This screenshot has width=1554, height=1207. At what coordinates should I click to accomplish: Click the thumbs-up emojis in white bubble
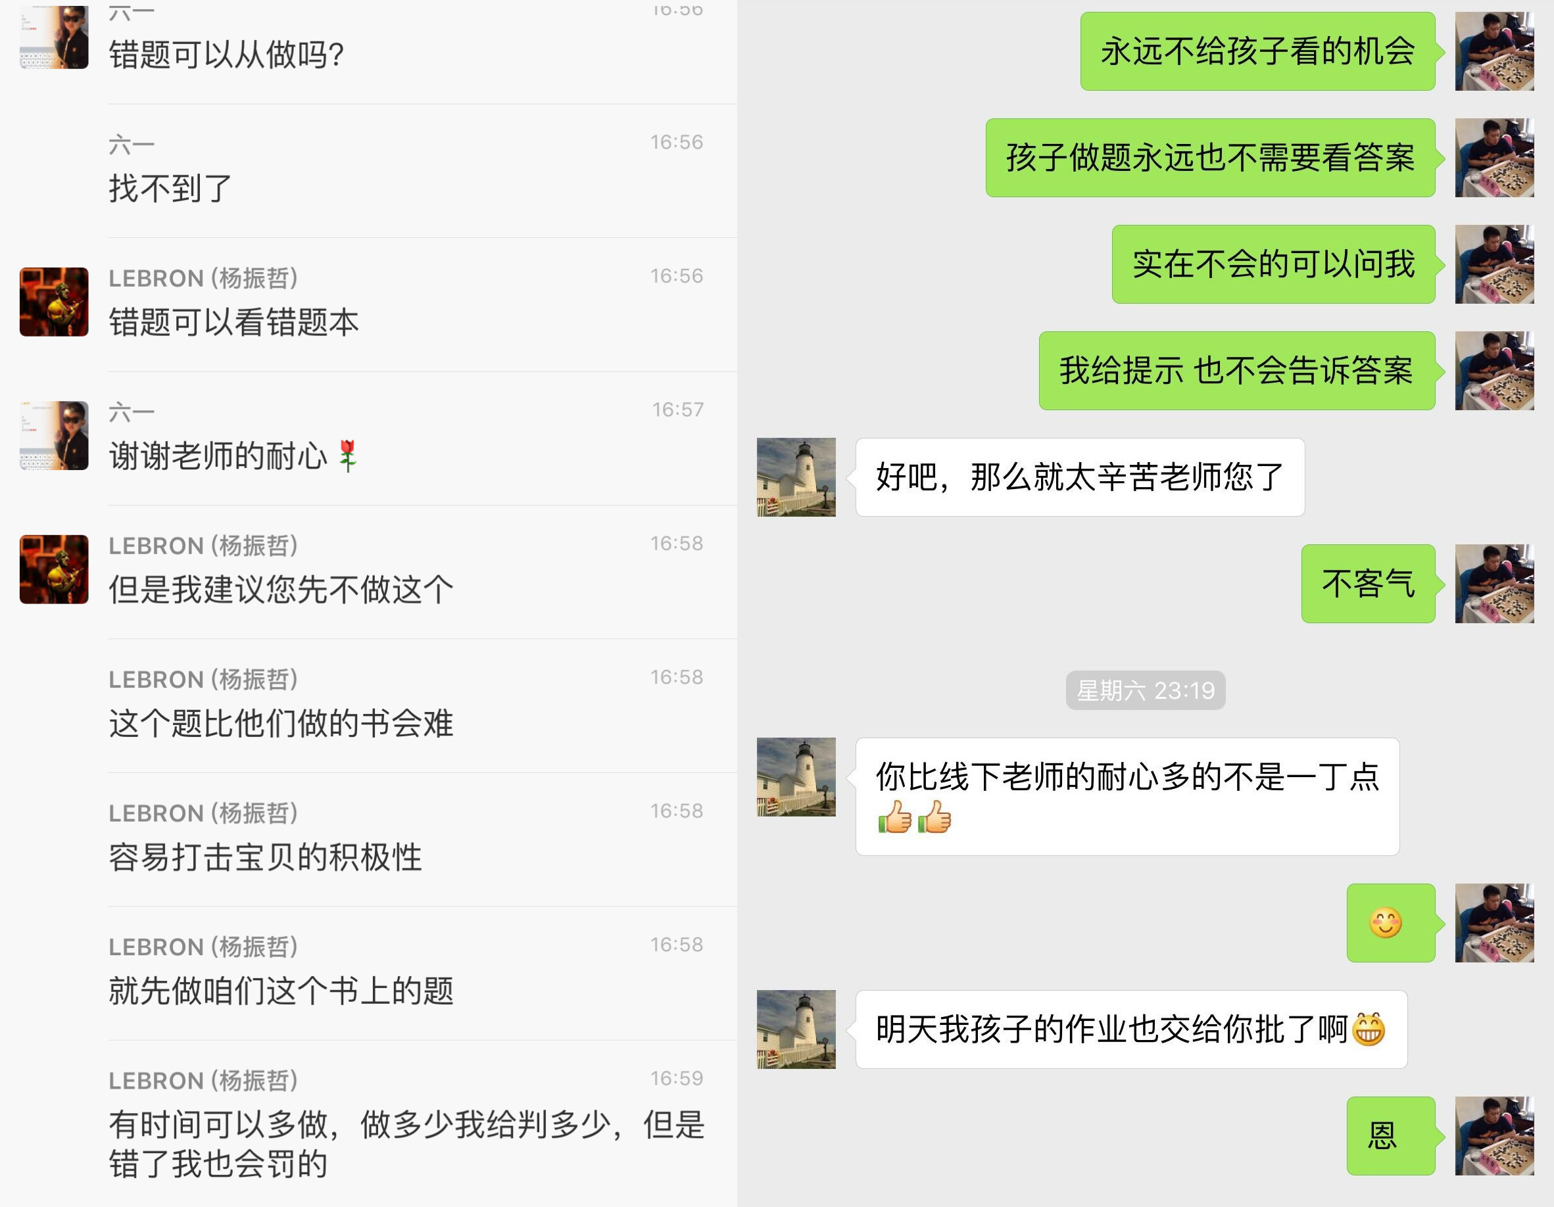tap(914, 817)
